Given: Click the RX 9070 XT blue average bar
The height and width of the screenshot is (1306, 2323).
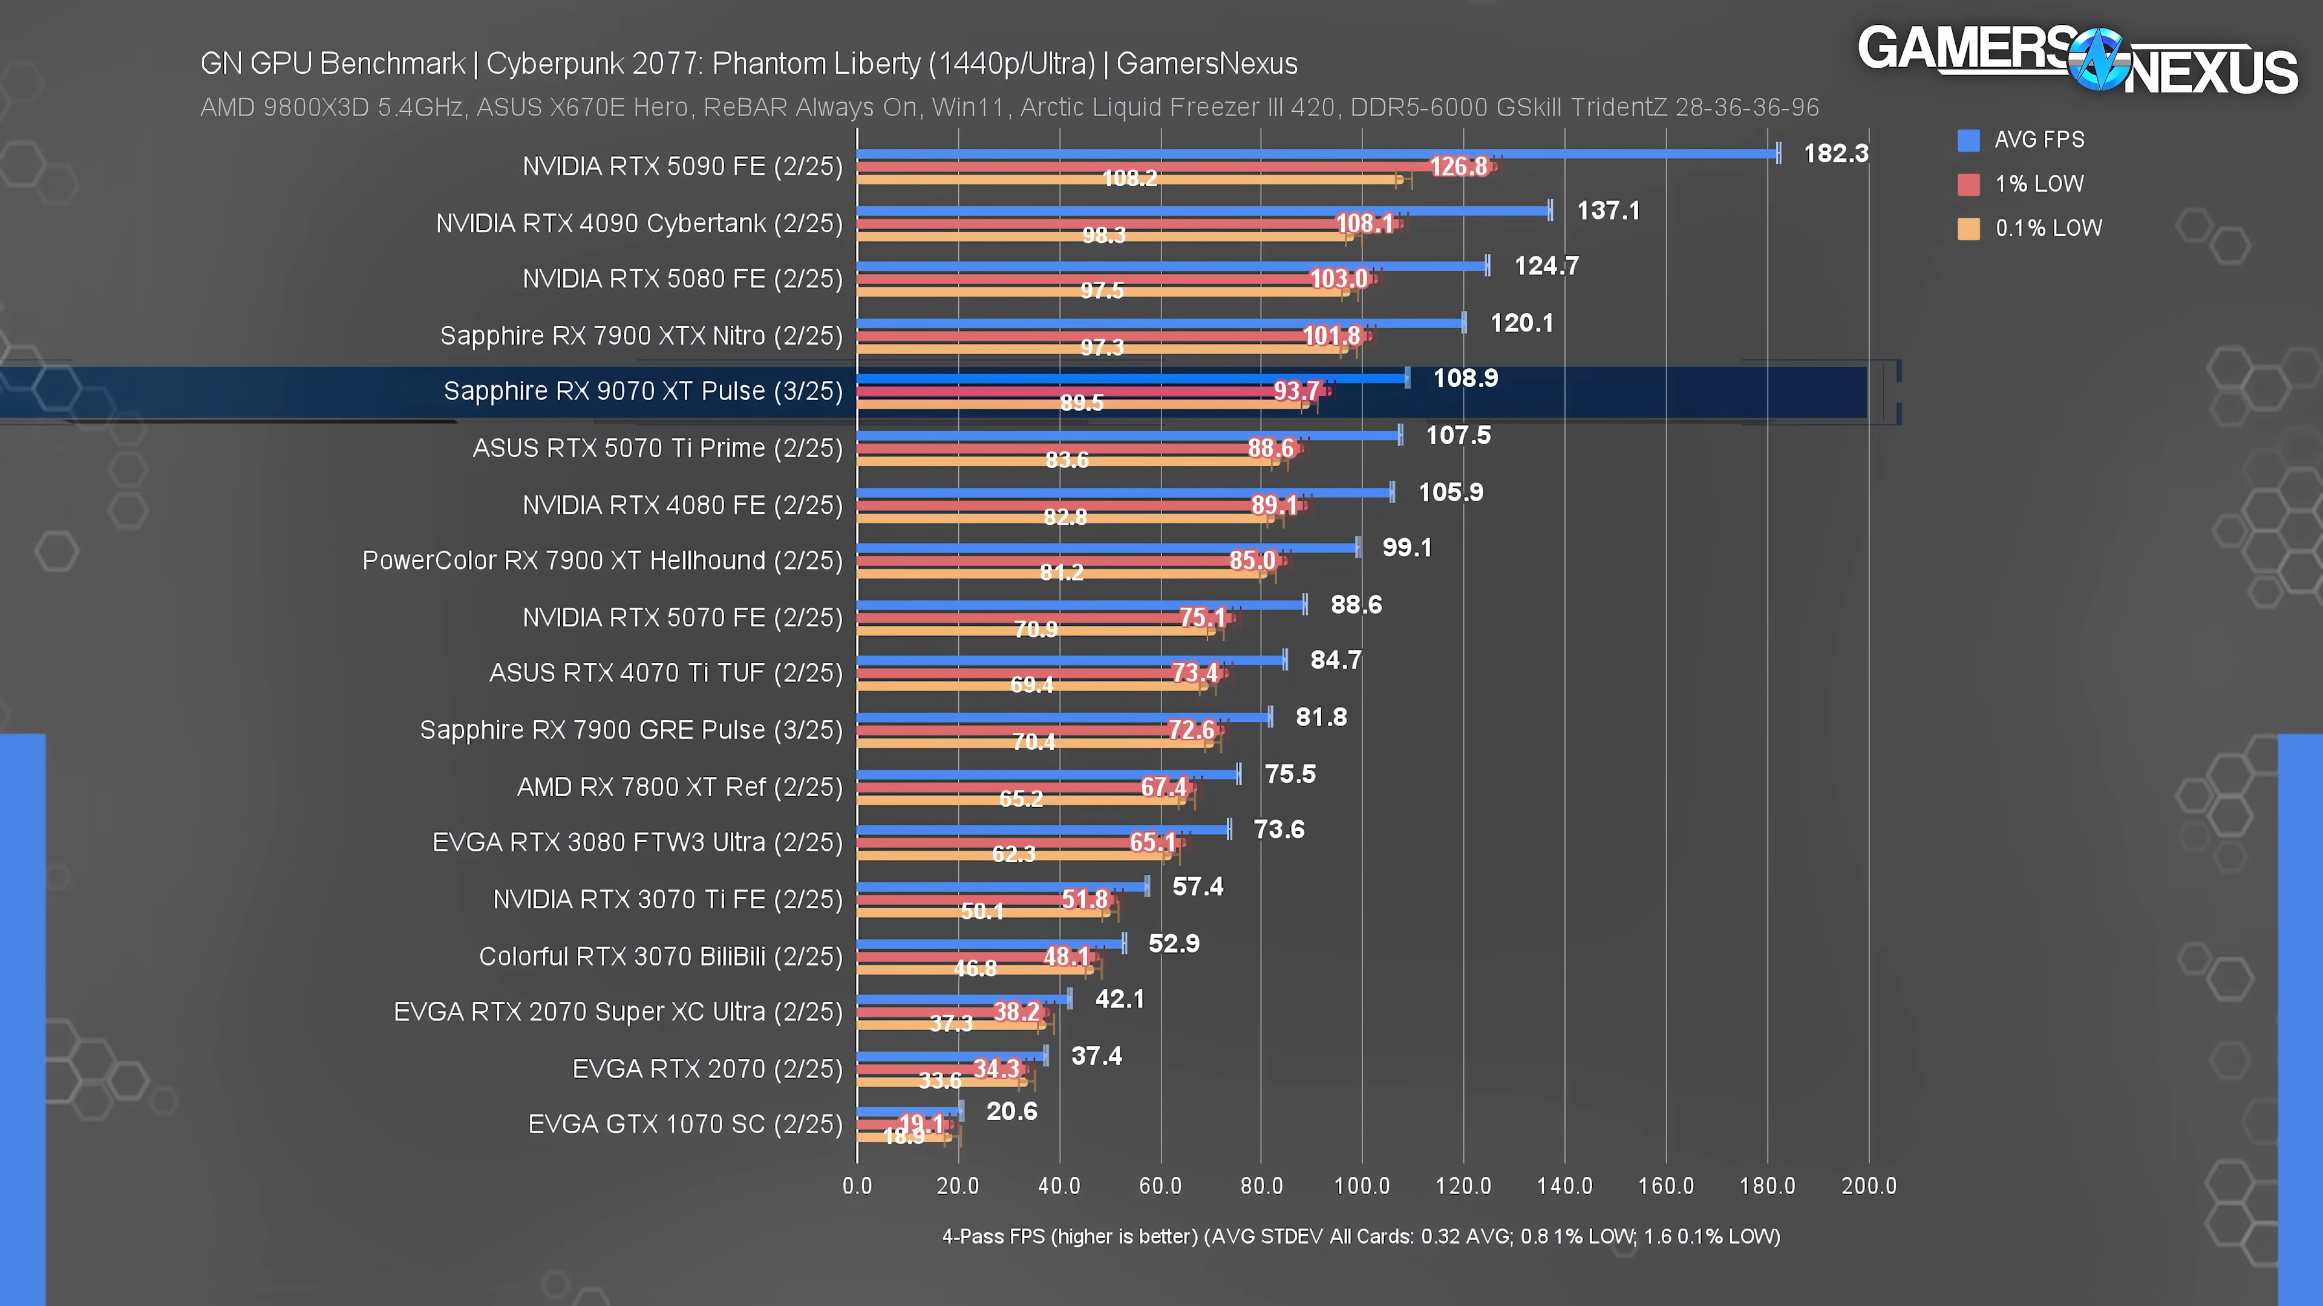Looking at the screenshot, I should (x=1132, y=378).
